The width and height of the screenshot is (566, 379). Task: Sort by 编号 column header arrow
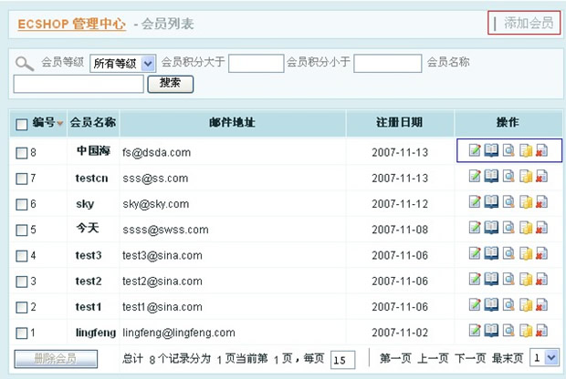(x=60, y=124)
